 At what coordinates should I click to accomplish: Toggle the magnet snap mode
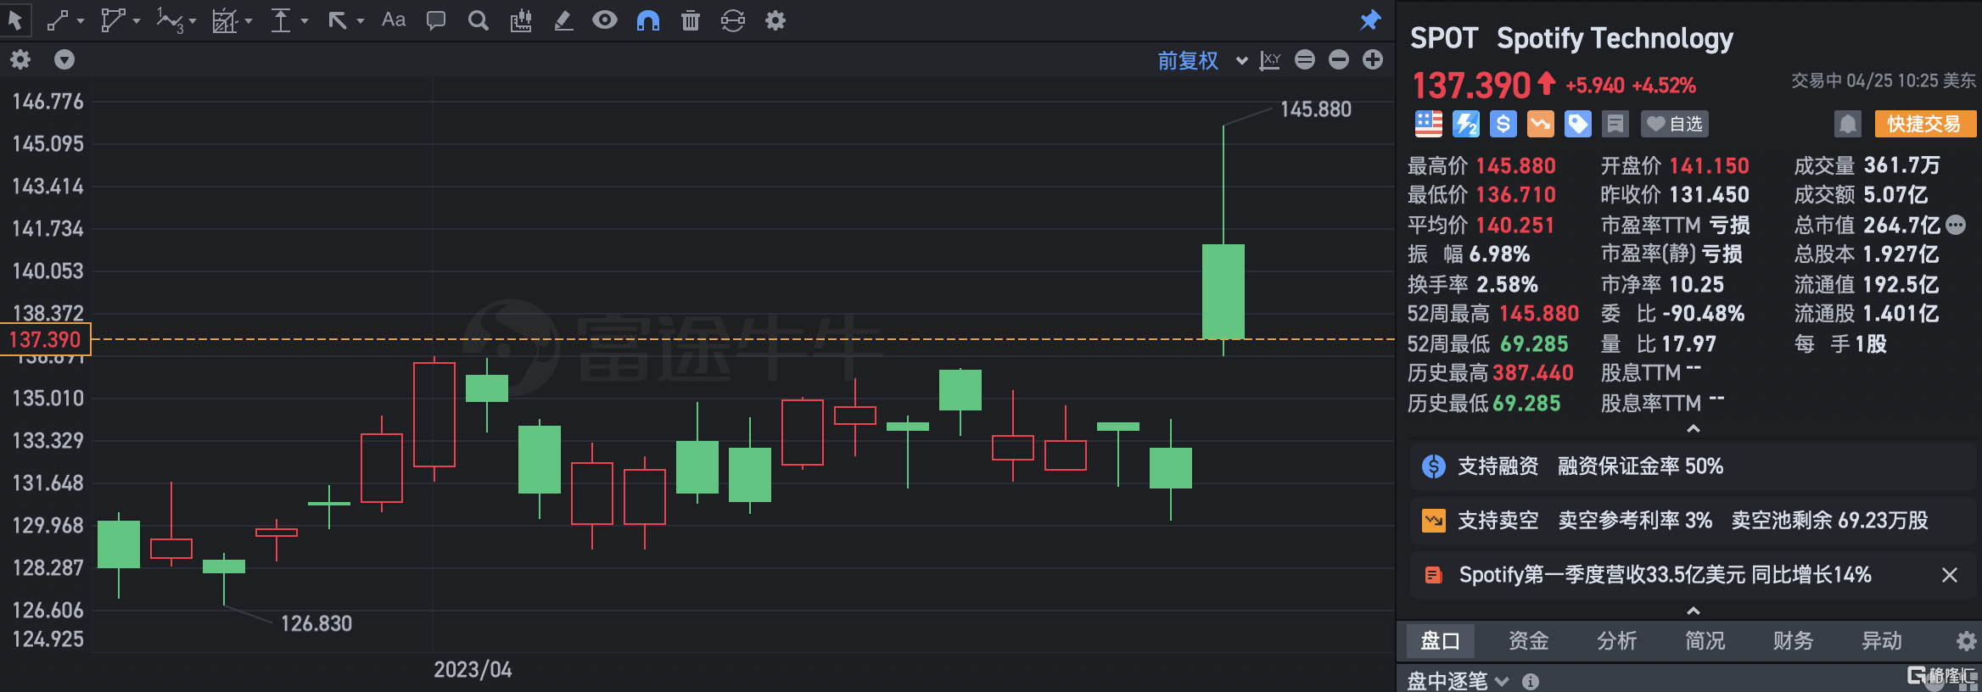pyautogui.click(x=648, y=20)
